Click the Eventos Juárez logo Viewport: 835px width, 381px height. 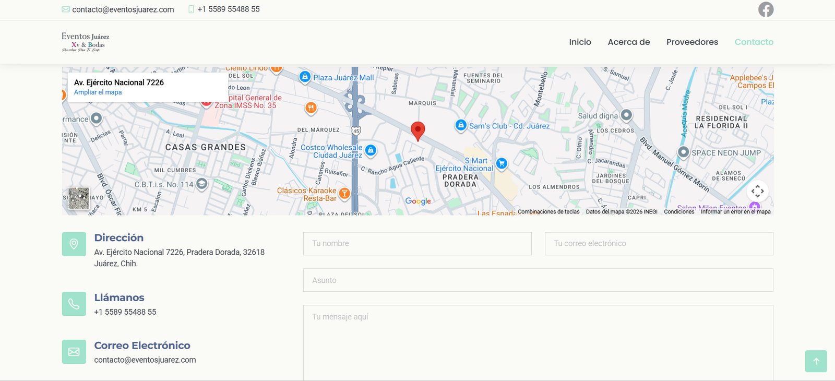[x=86, y=42]
